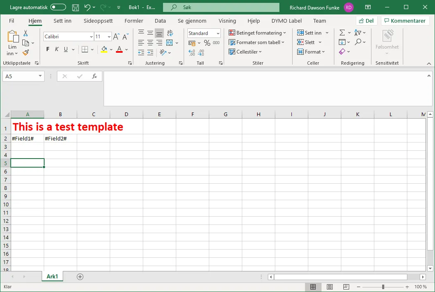The width and height of the screenshot is (435, 292).
Task: Undo the last action
Action: (x=87, y=7)
